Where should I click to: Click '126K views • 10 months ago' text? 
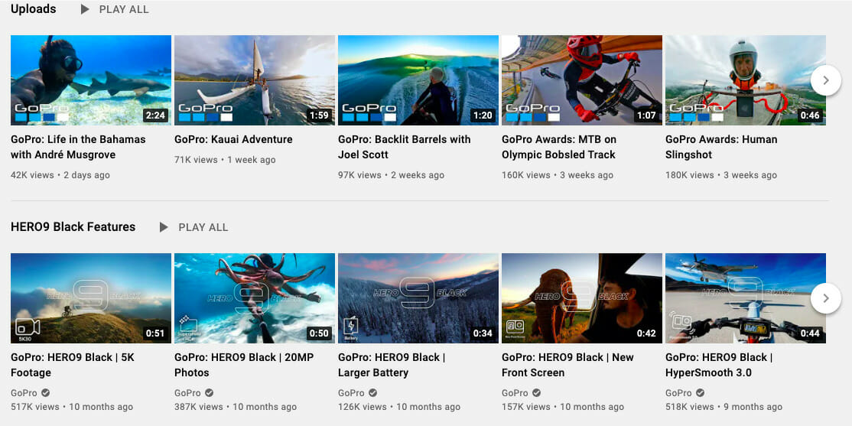[399, 406]
